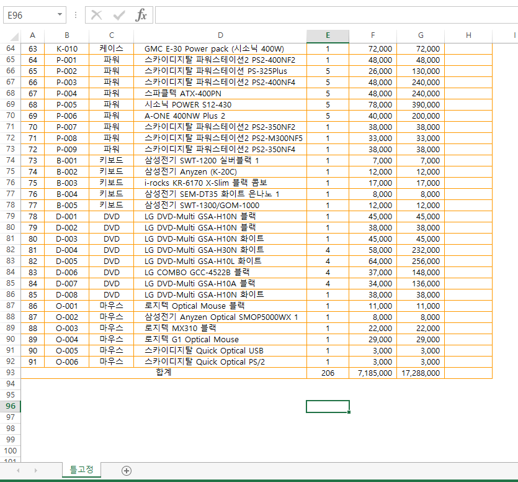Switch to the 틀고정 sheet tab
The image size is (518, 482).
81,470
